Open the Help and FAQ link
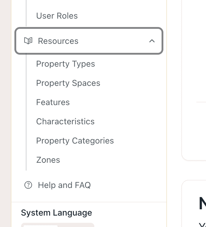 pos(64,185)
